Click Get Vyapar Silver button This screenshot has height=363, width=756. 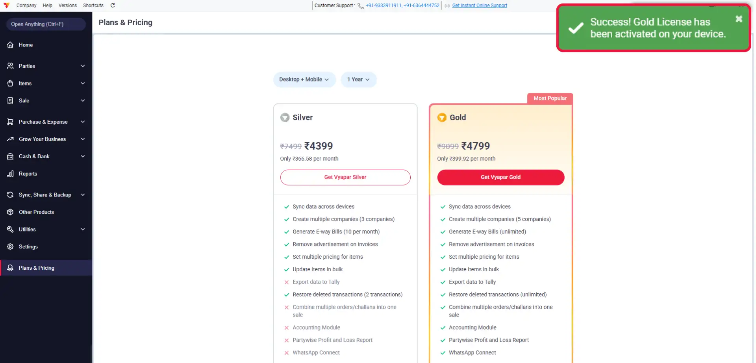345,177
